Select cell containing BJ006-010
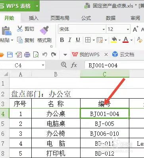 click(x=105, y=133)
